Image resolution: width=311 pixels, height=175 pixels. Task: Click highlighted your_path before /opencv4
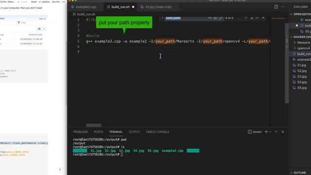point(213,41)
